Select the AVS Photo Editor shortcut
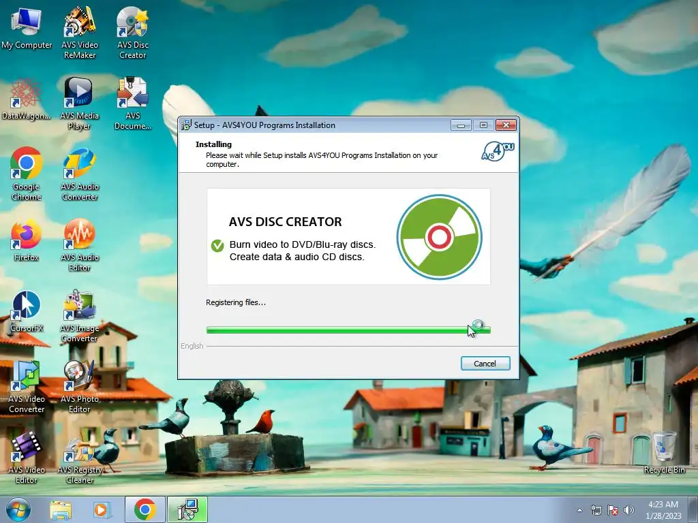Viewport: 698px width, 523px height. pyautogui.click(x=79, y=387)
